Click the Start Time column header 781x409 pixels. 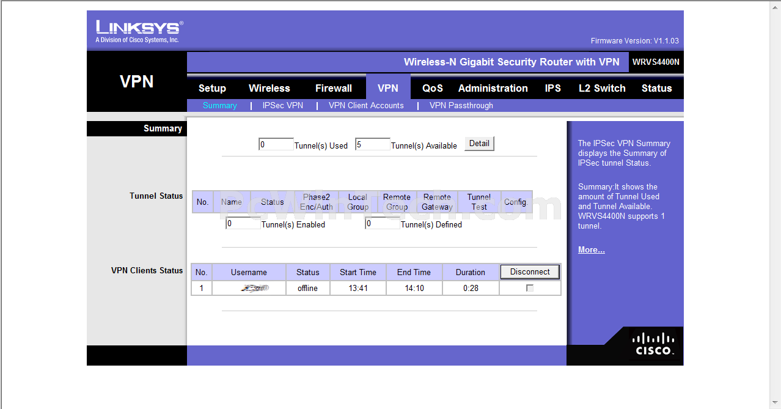pyautogui.click(x=358, y=272)
